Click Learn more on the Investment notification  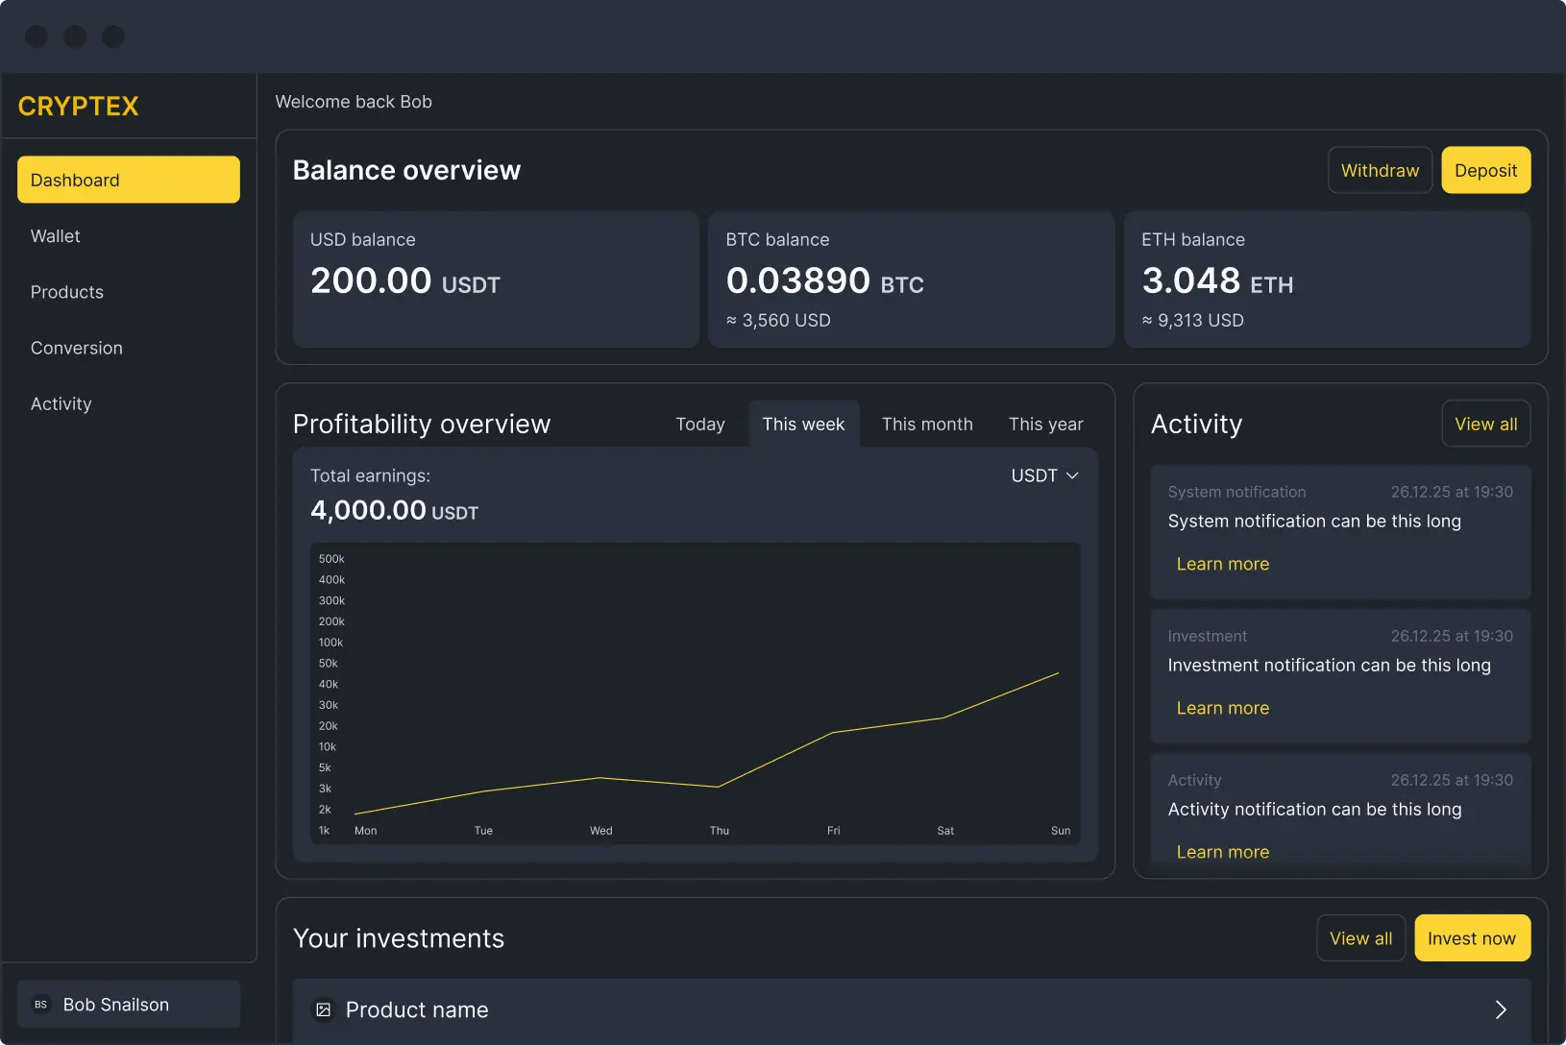point(1223,708)
